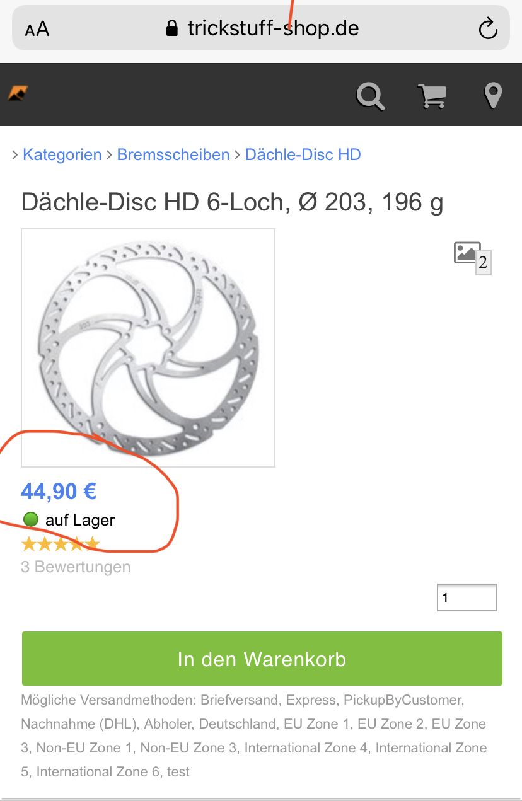
Task: Tap the product title Dächle-Disc HD 6-Loch
Action: [x=232, y=202]
